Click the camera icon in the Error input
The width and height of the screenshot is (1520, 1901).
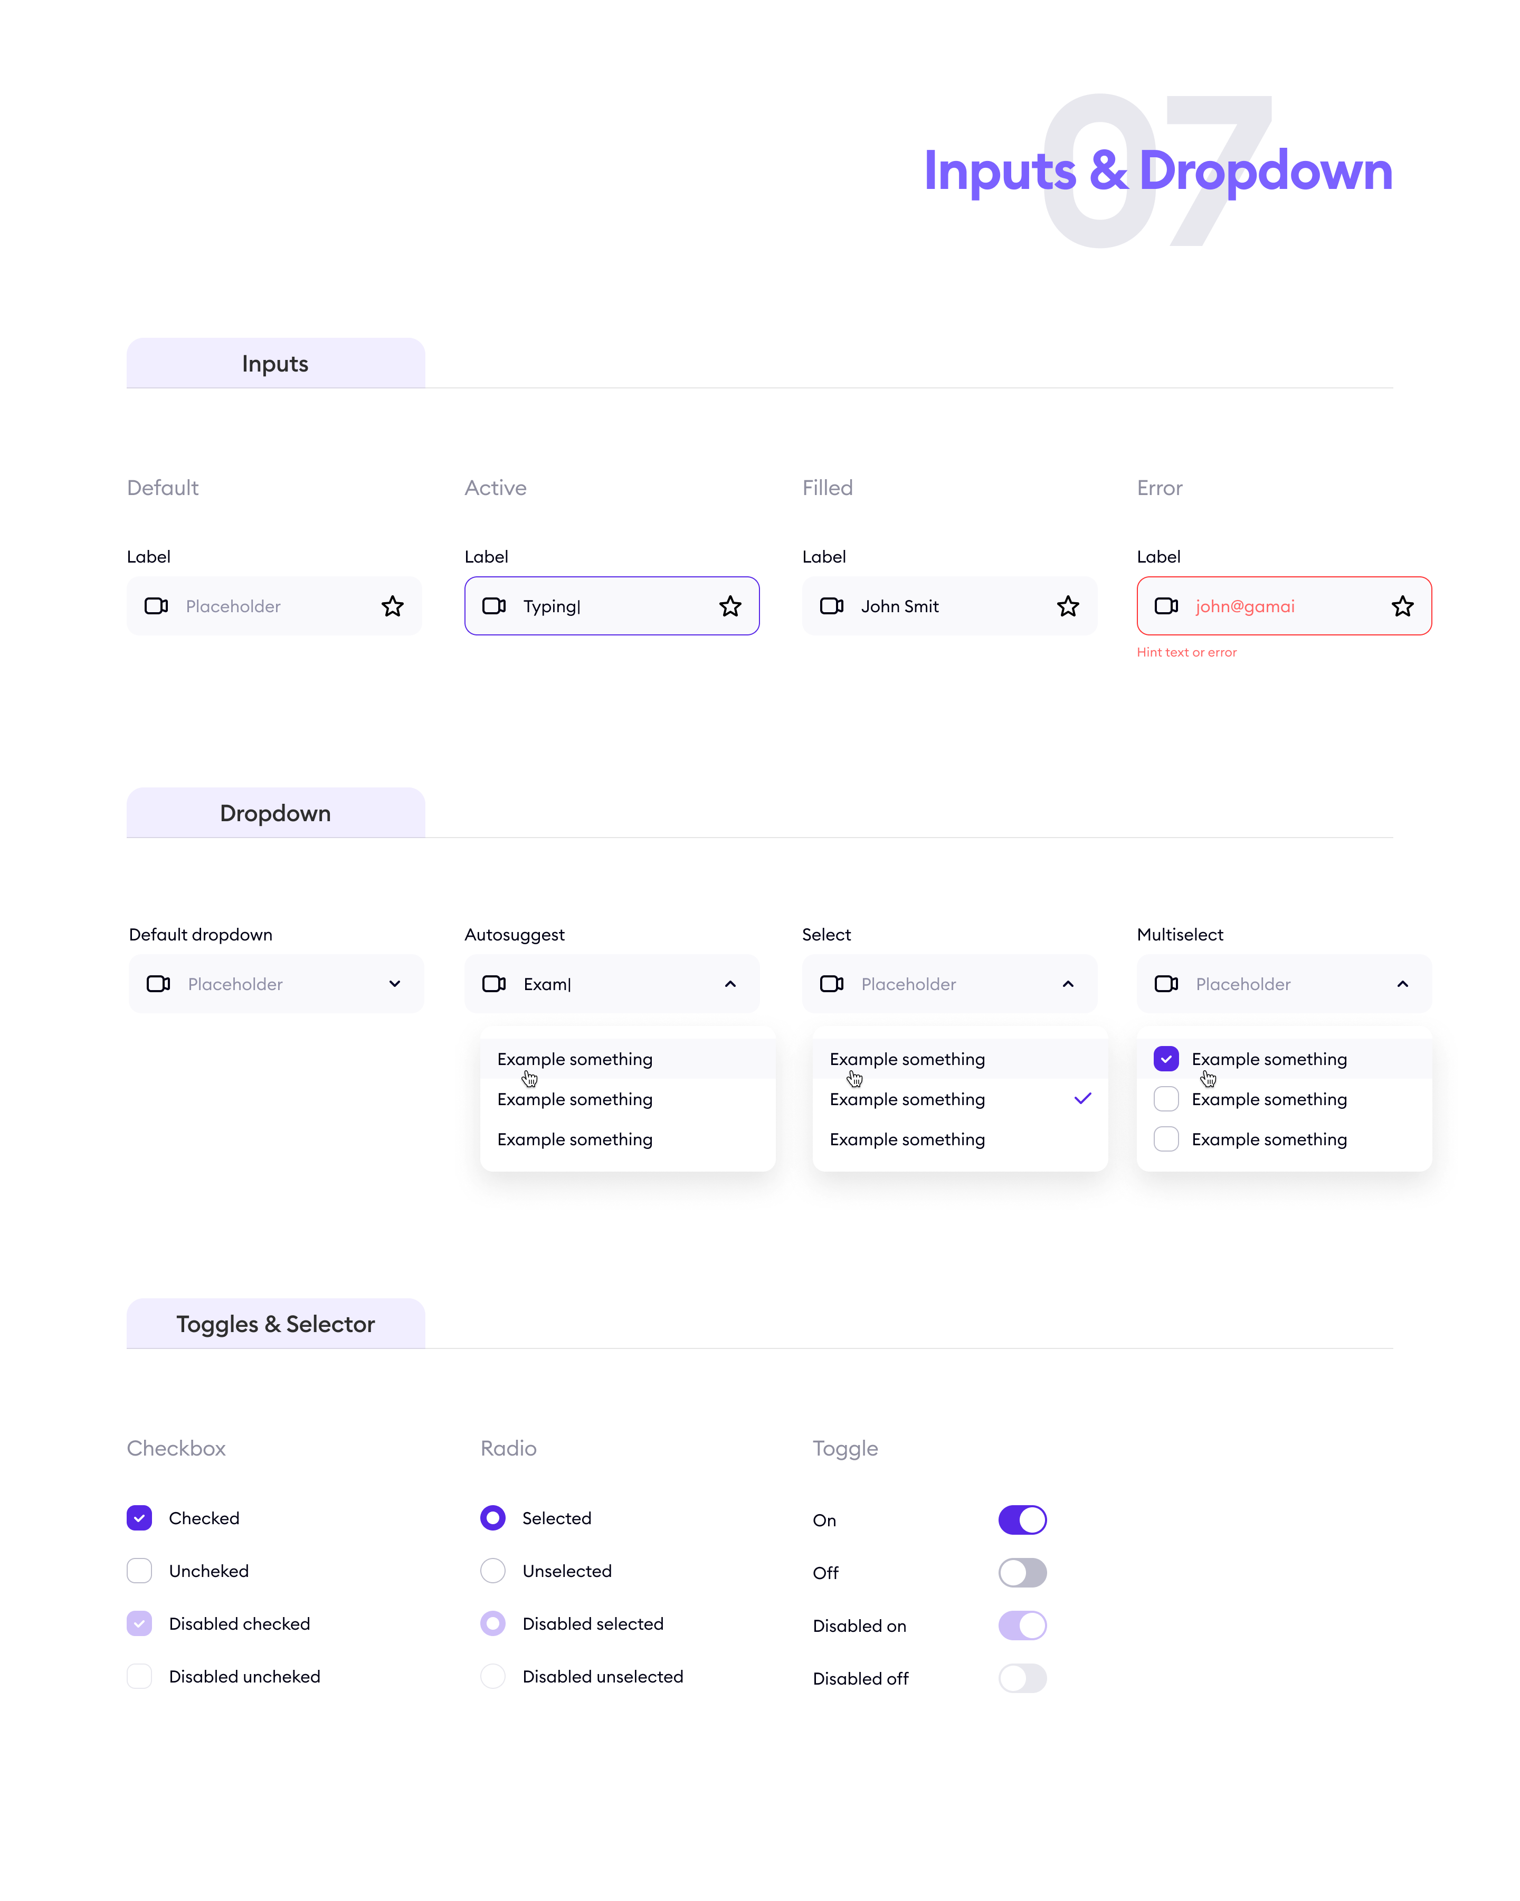(1165, 606)
